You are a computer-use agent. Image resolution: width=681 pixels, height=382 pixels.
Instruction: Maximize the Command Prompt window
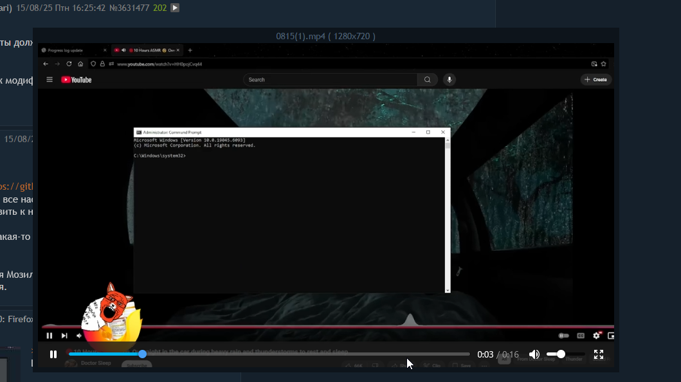pos(428,132)
